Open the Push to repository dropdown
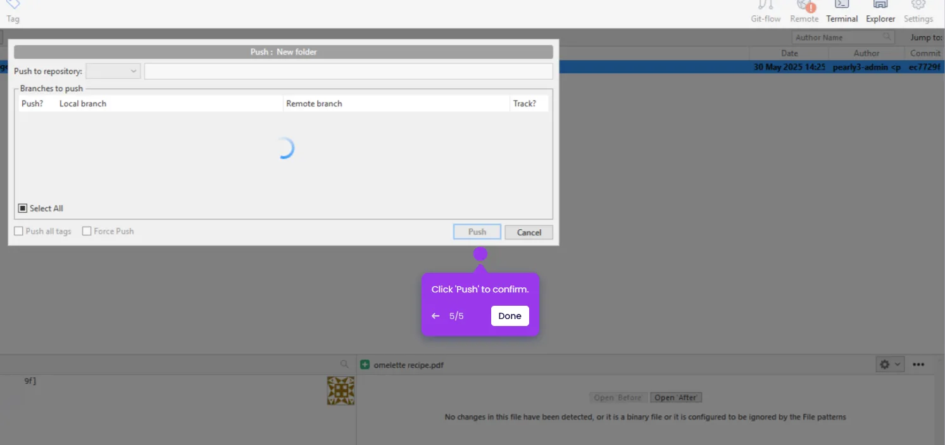Screen dimensions: 945x445 point(113,71)
